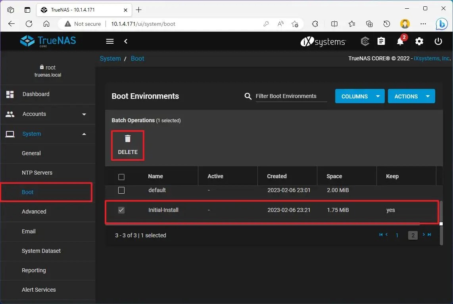The height and width of the screenshot is (304, 453).
Task: Click the search magnifier next to Filter Boot Environments
Action: [248, 96]
